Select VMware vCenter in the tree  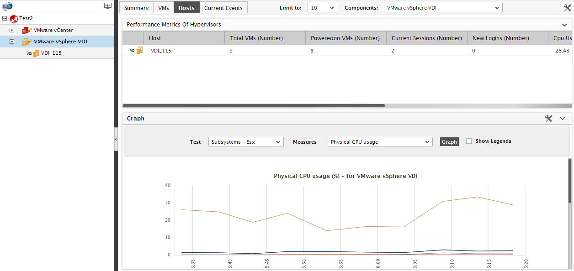click(x=53, y=30)
